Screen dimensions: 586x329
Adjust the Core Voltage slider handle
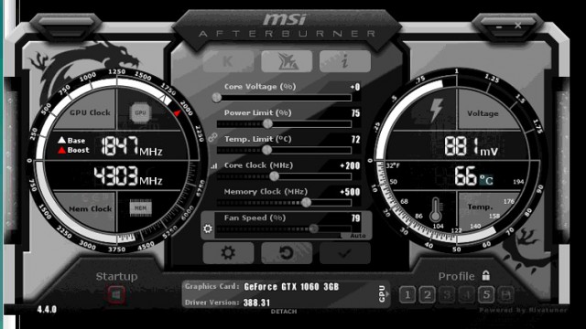(217, 98)
